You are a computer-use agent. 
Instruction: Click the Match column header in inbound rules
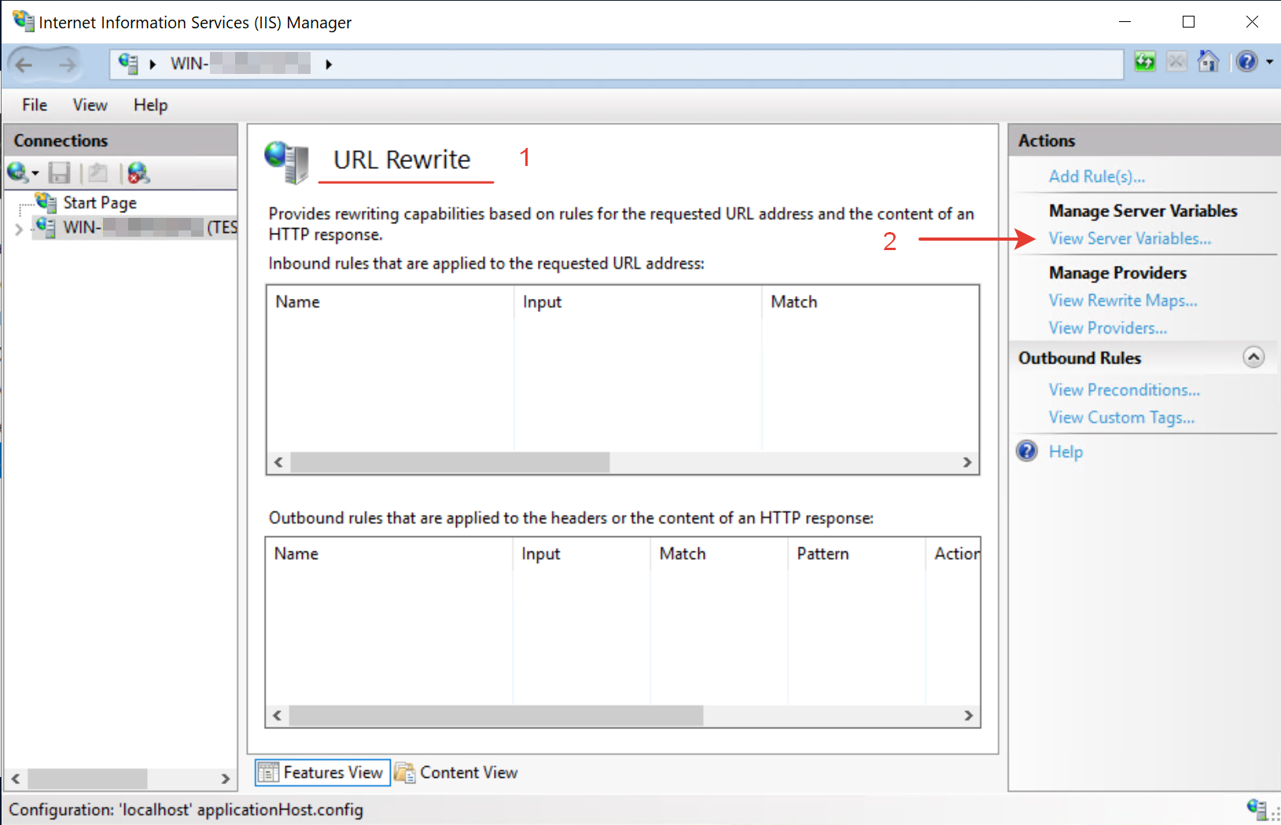tap(871, 302)
